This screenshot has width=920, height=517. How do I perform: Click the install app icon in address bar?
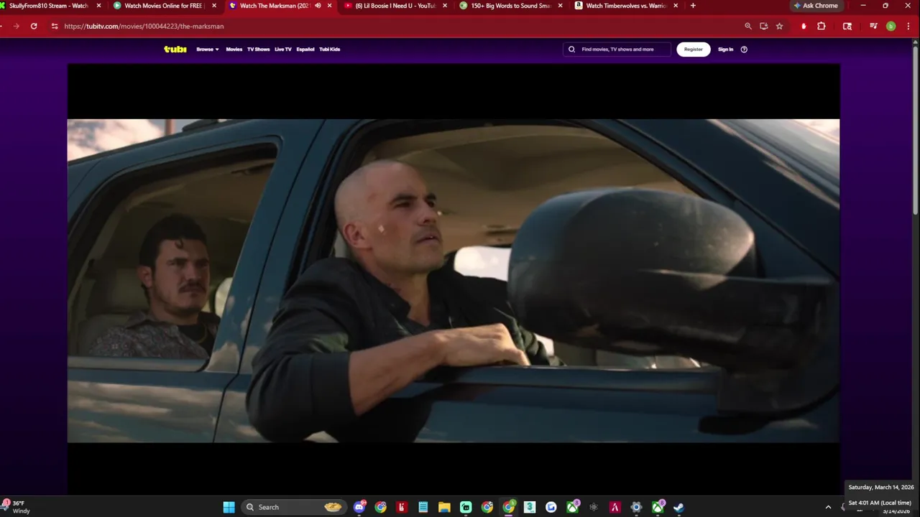pyautogui.click(x=763, y=26)
